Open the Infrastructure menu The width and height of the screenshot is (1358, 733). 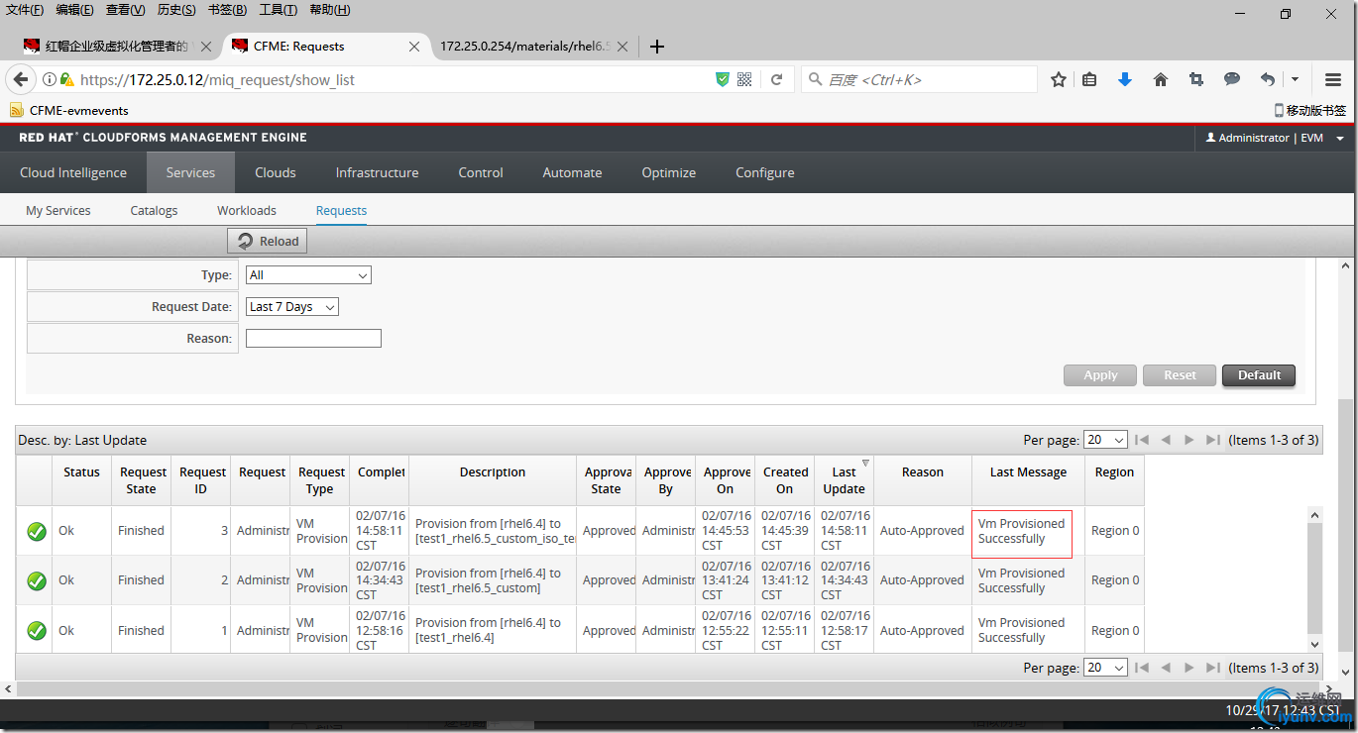click(x=377, y=172)
